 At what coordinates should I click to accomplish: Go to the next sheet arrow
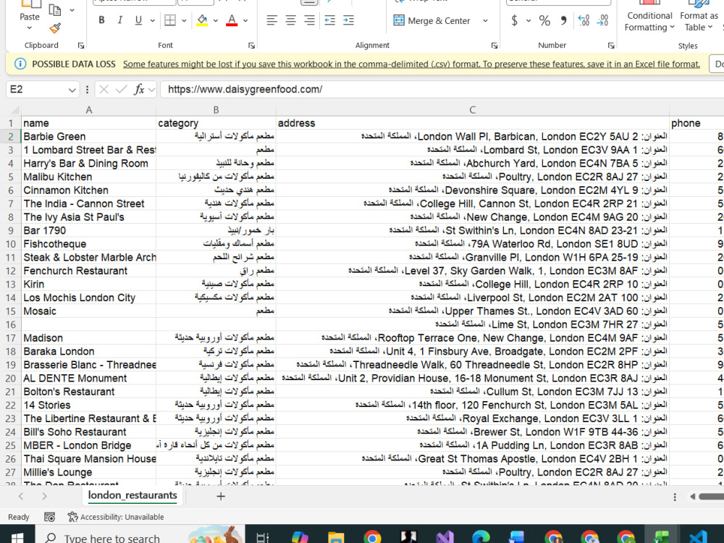(44, 497)
